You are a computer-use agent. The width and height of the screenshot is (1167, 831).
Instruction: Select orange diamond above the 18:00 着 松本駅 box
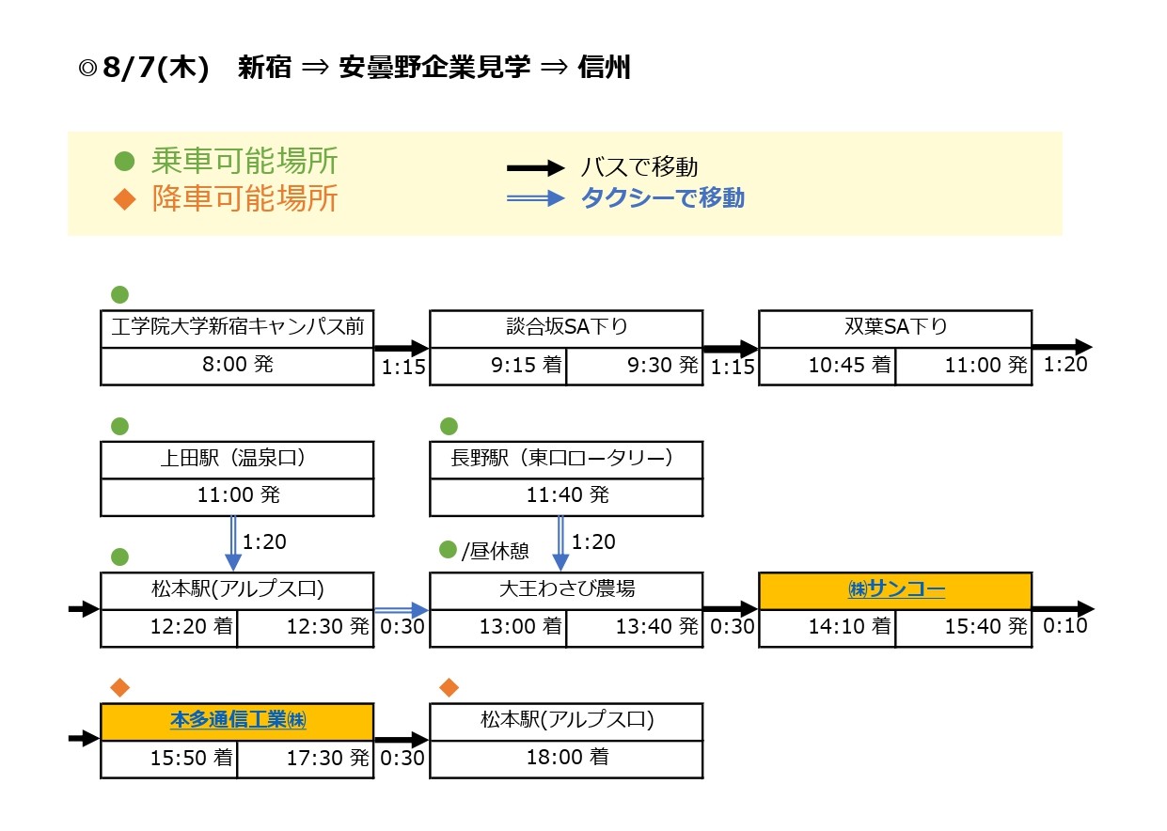[449, 687]
